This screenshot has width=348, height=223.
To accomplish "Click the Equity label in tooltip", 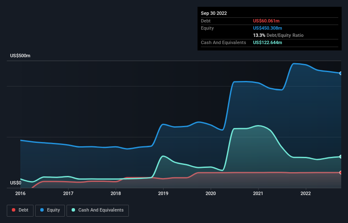I will tap(207, 28).
